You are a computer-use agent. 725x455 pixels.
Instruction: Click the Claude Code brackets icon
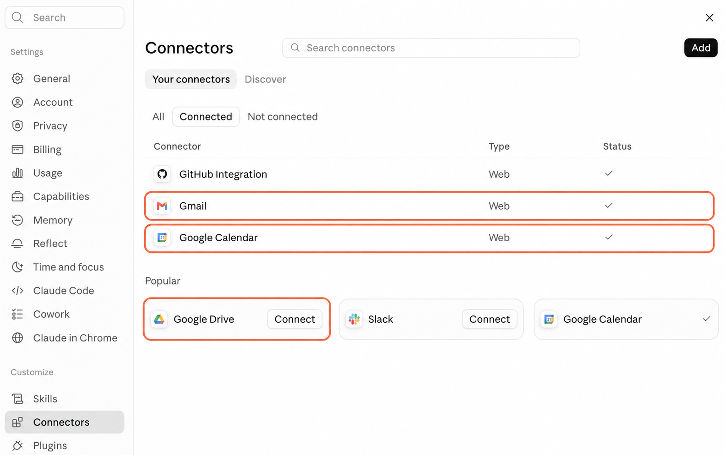[17, 291]
